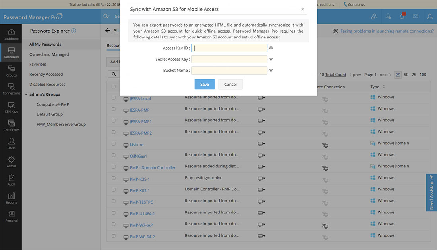This screenshot has height=250, width=437.
Task: Select Recently Accessed in Password Explorer
Action: (x=46, y=74)
